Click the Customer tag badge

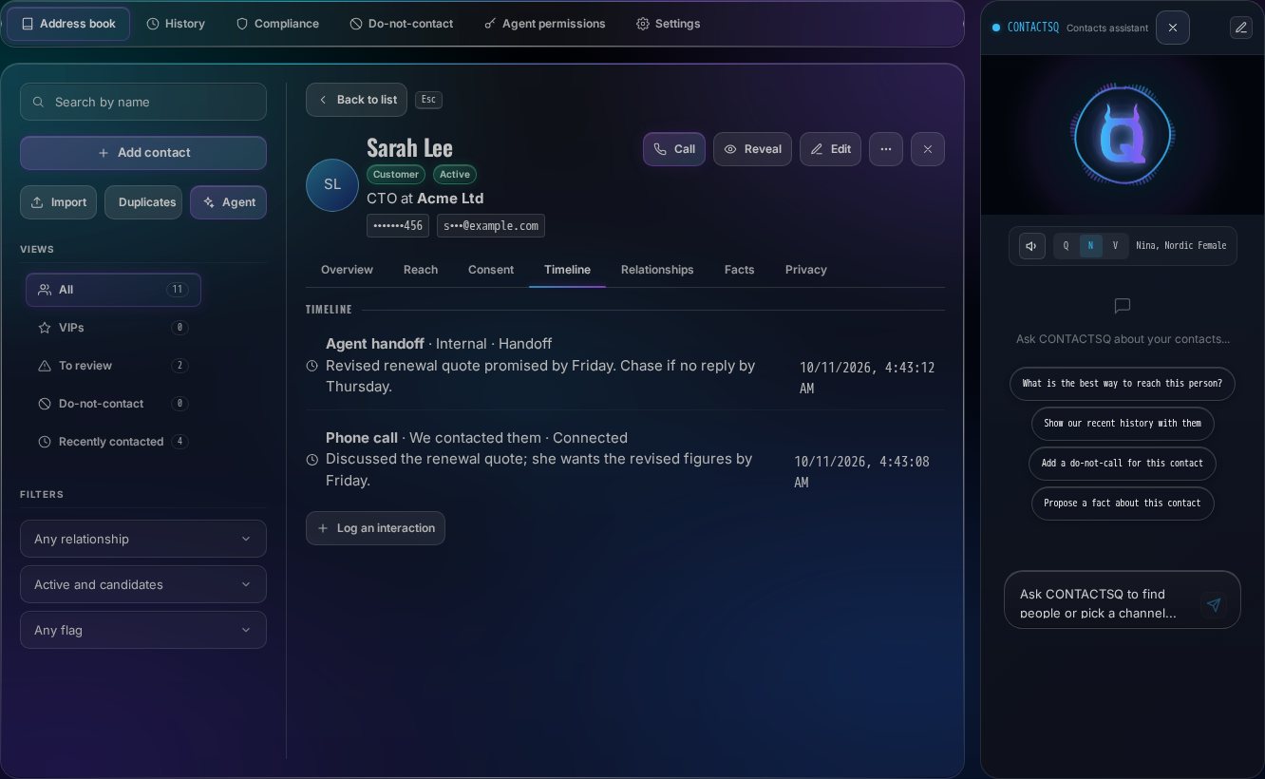tap(396, 175)
